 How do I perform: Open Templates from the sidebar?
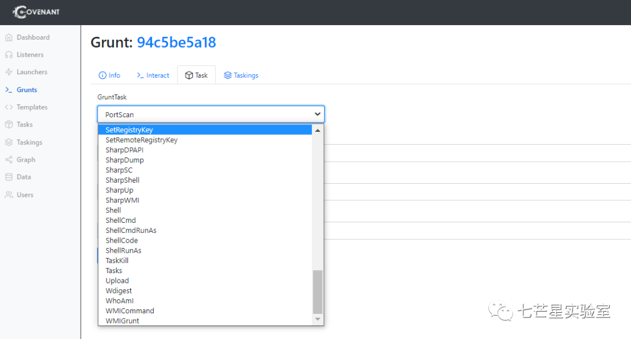pyautogui.click(x=32, y=107)
